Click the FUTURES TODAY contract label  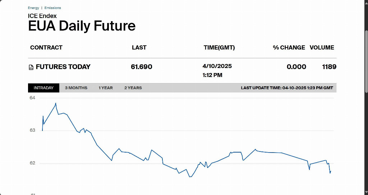(63, 67)
